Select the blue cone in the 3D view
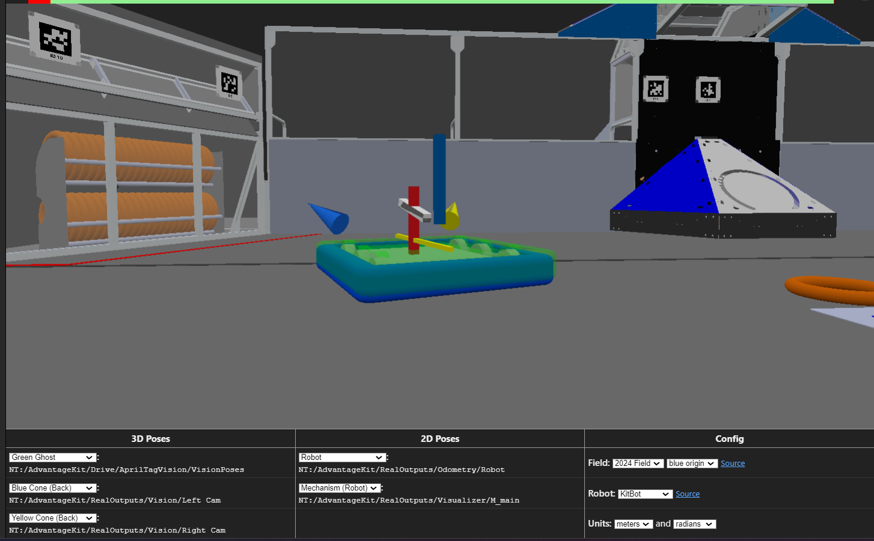Screen dimensions: 874x541 [329, 219]
